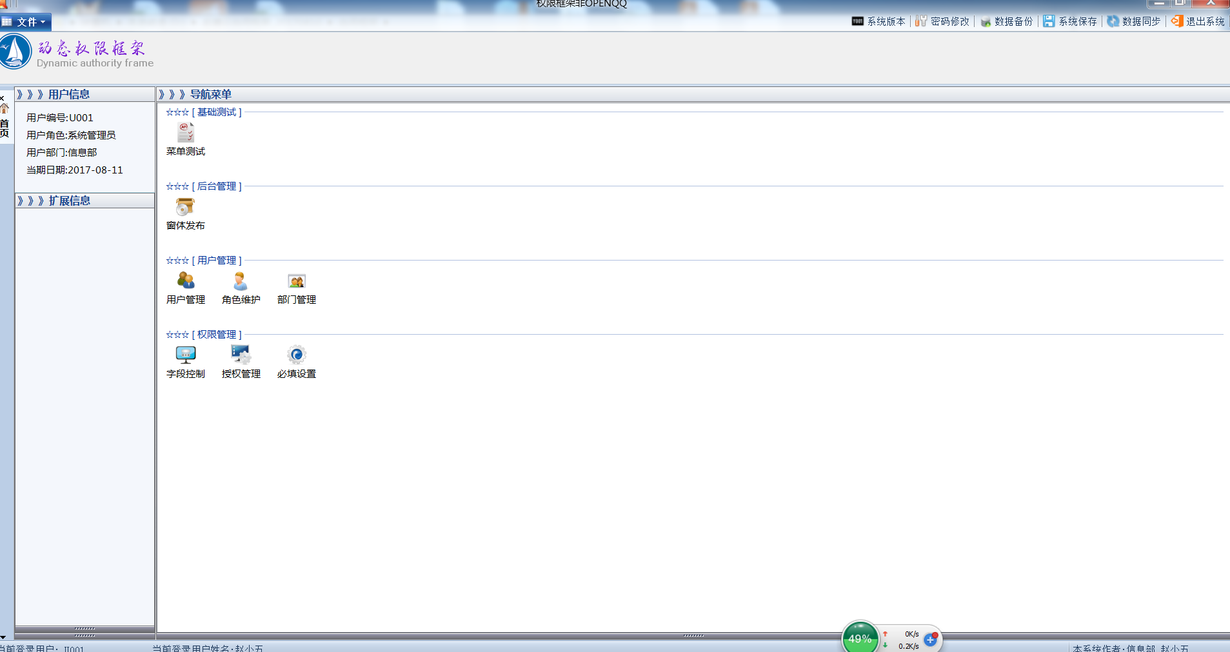Click 当前登录用户姓名 status bar entry
The height and width of the screenshot is (652, 1230).
208,648
